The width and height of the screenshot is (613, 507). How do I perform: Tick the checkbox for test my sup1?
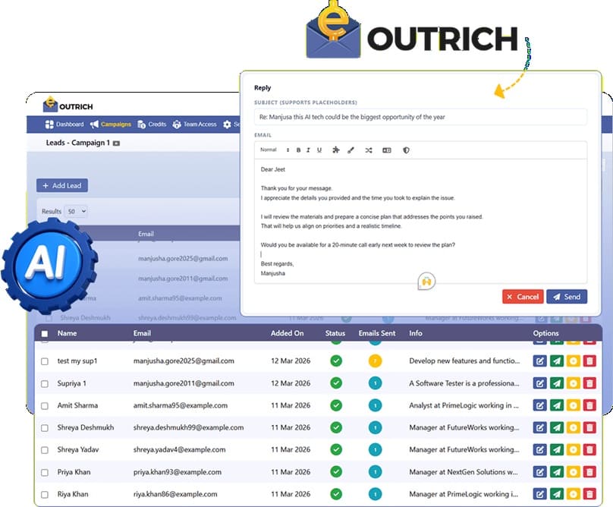[45, 361]
